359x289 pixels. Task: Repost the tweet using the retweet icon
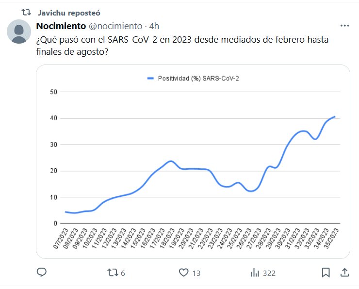coord(112,273)
